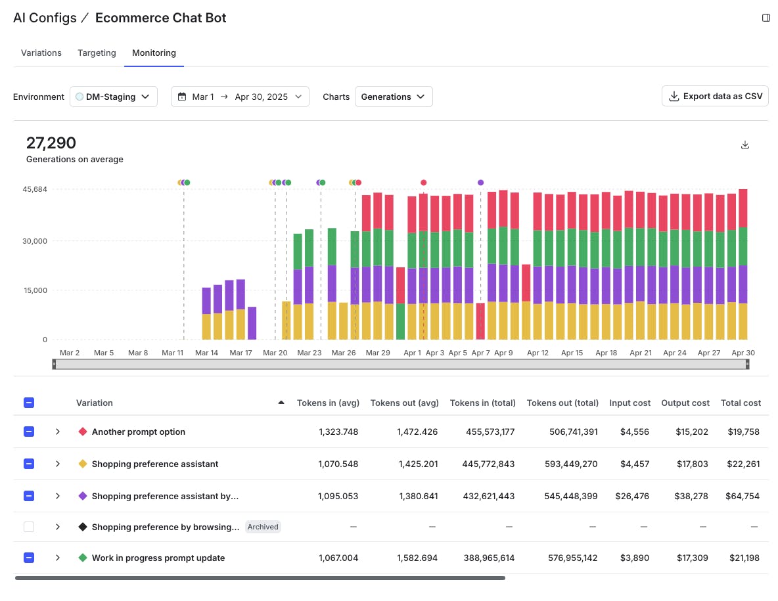Click the 1,582.694 tokens out average value

417,558
